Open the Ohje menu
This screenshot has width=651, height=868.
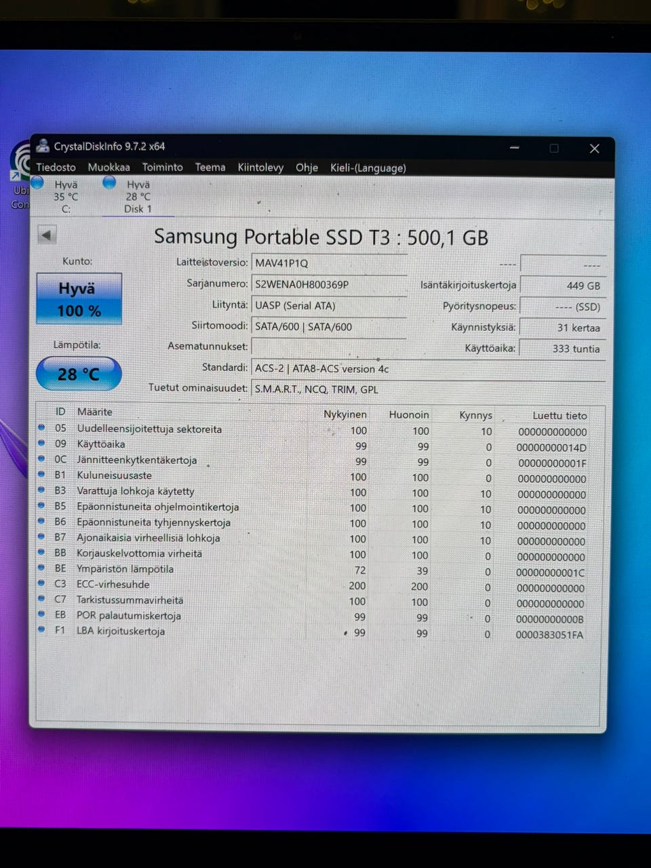click(307, 167)
